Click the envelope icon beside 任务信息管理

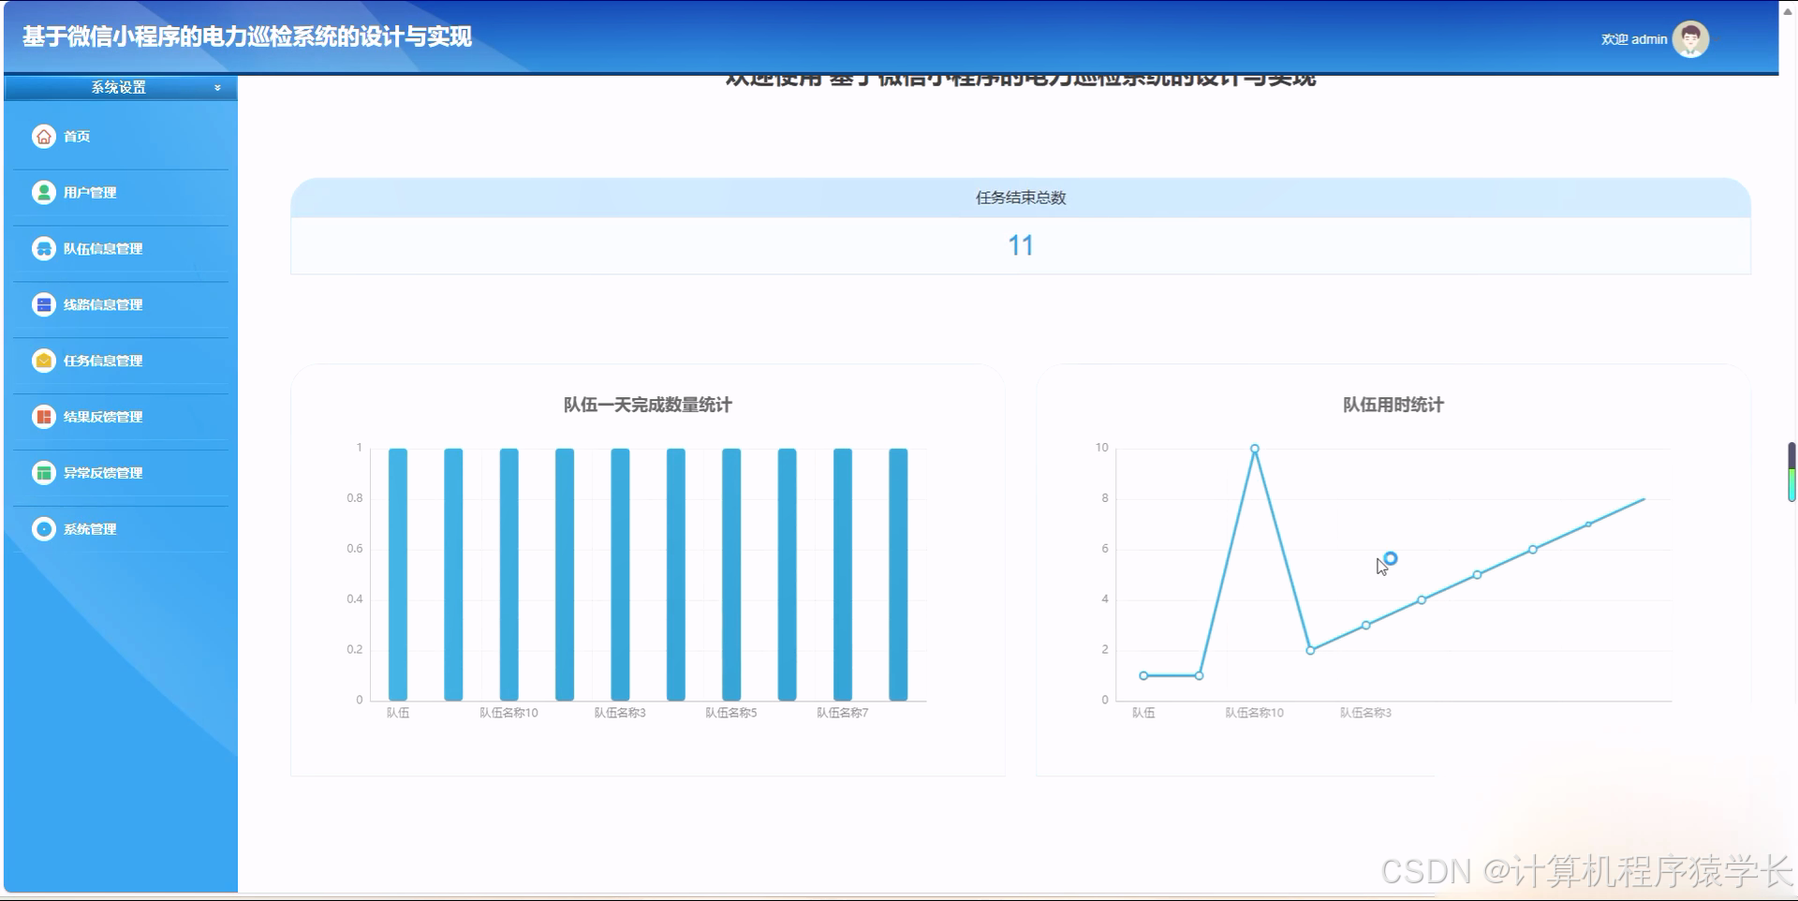coord(44,362)
